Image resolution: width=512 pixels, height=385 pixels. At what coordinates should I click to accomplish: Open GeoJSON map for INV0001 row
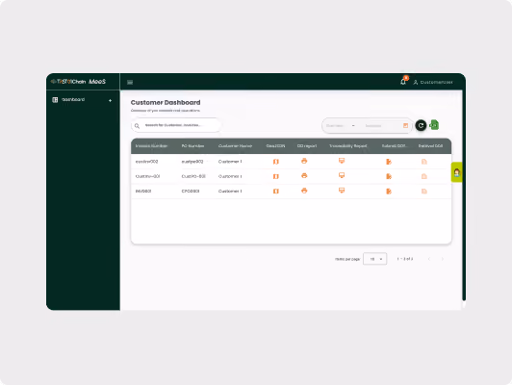(x=276, y=191)
